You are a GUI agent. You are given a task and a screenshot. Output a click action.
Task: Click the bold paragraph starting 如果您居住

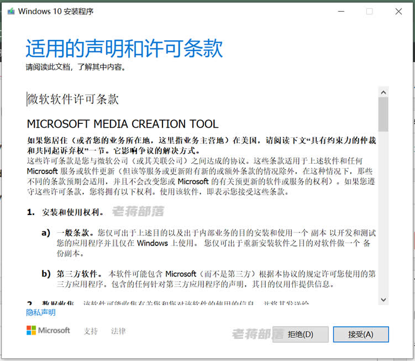[201, 145]
